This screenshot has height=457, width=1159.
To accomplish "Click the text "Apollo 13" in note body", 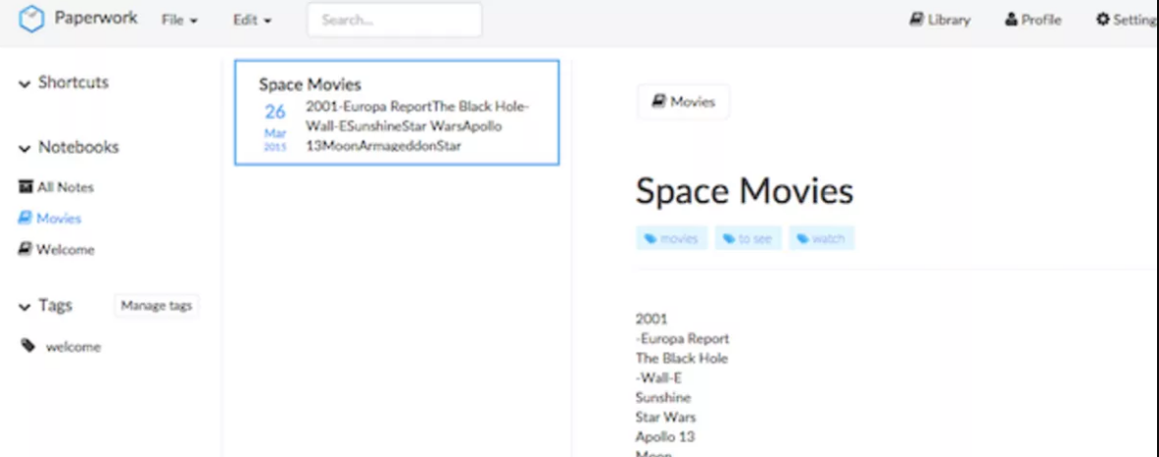I will (665, 437).
